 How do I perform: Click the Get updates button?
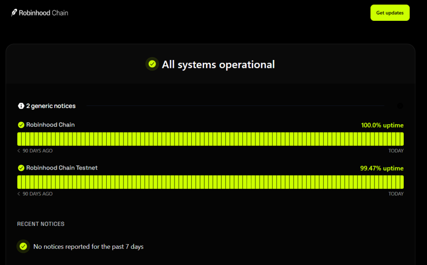(x=390, y=13)
